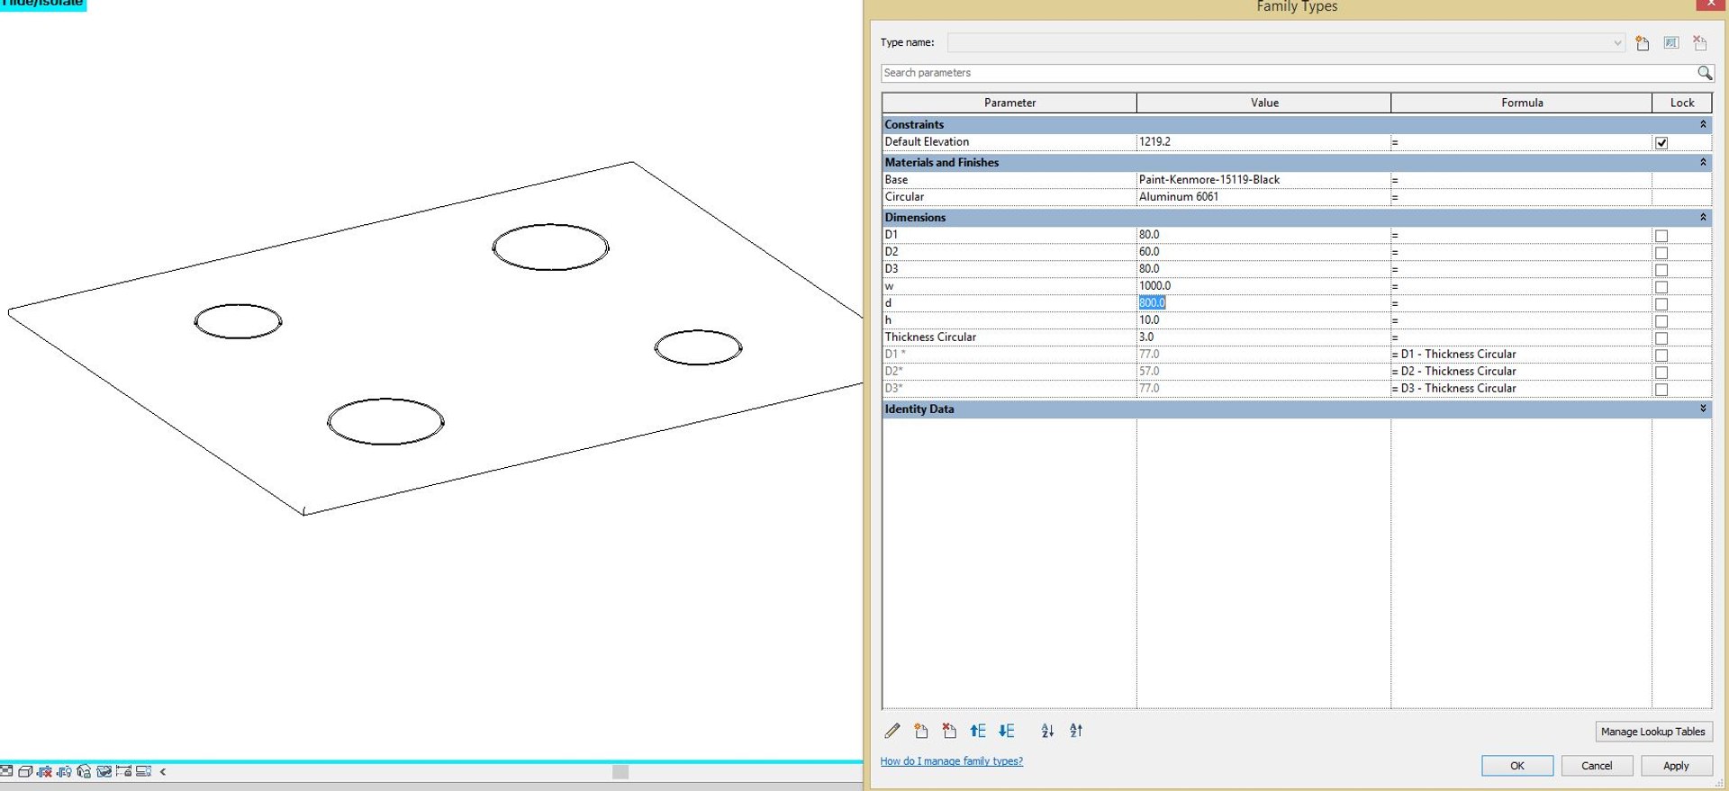Check the lock box for parameter w

pyautogui.click(x=1661, y=287)
